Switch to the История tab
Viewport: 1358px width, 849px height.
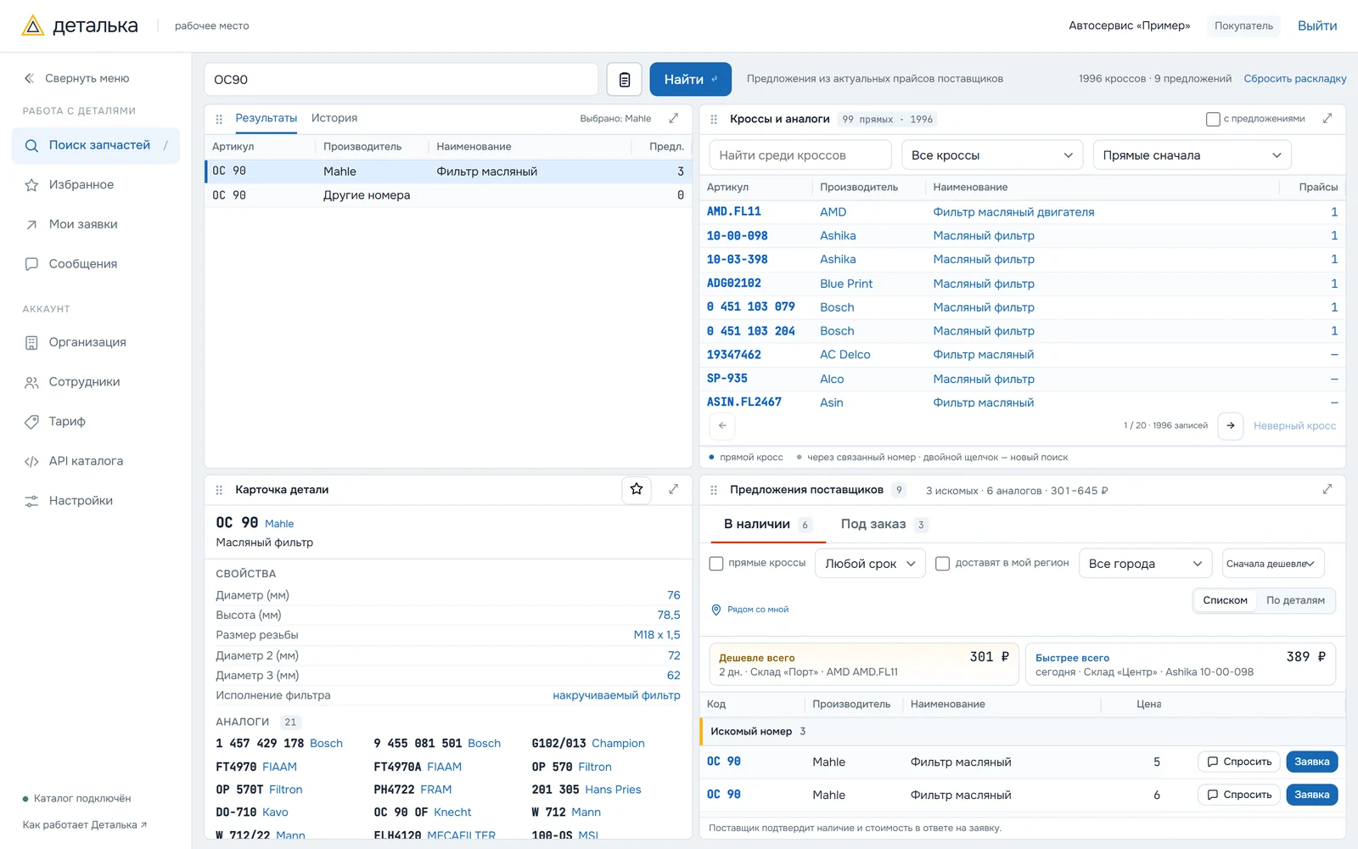point(334,118)
